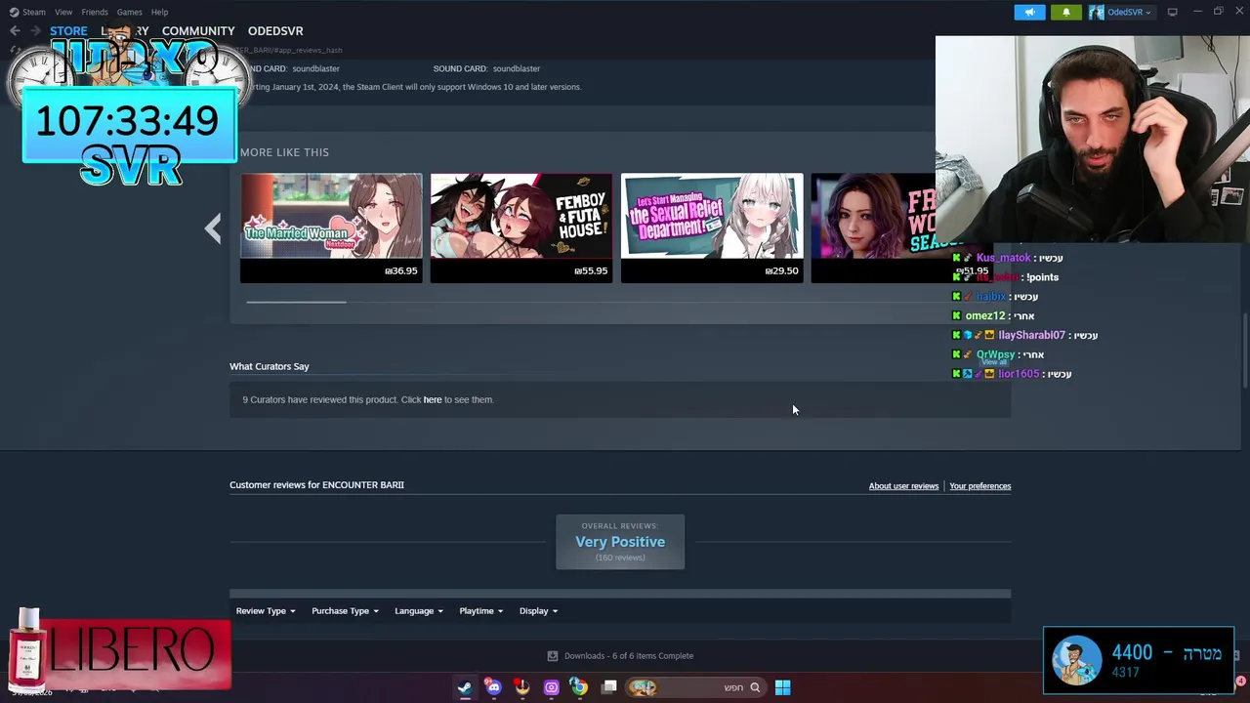Image resolution: width=1250 pixels, height=703 pixels.
Task: Expand the Review Type filter
Action: tap(265, 611)
